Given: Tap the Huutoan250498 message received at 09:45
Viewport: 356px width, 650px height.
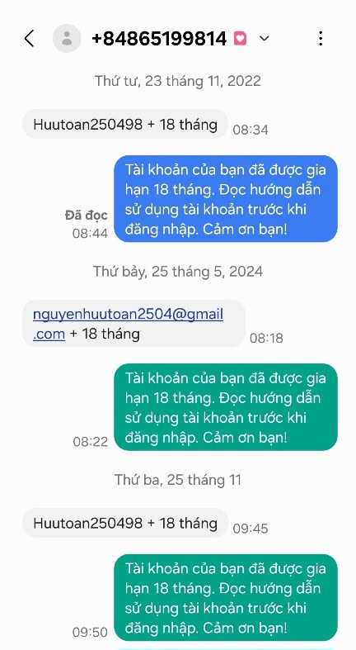Looking at the screenshot, I should (125, 523).
